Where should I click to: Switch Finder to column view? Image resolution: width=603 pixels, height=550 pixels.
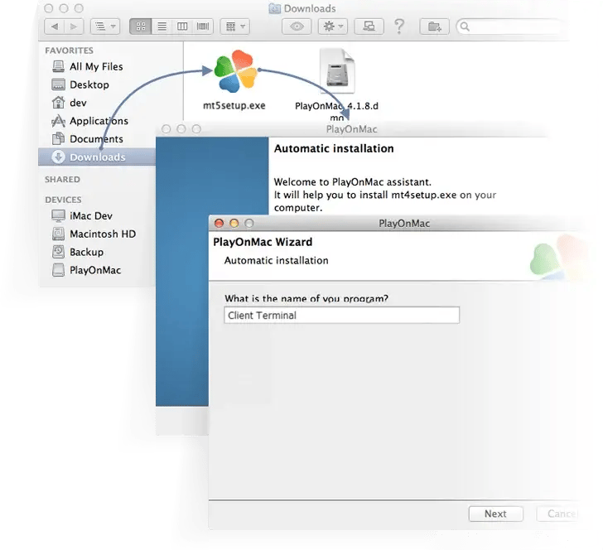pyautogui.click(x=182, y=27)
